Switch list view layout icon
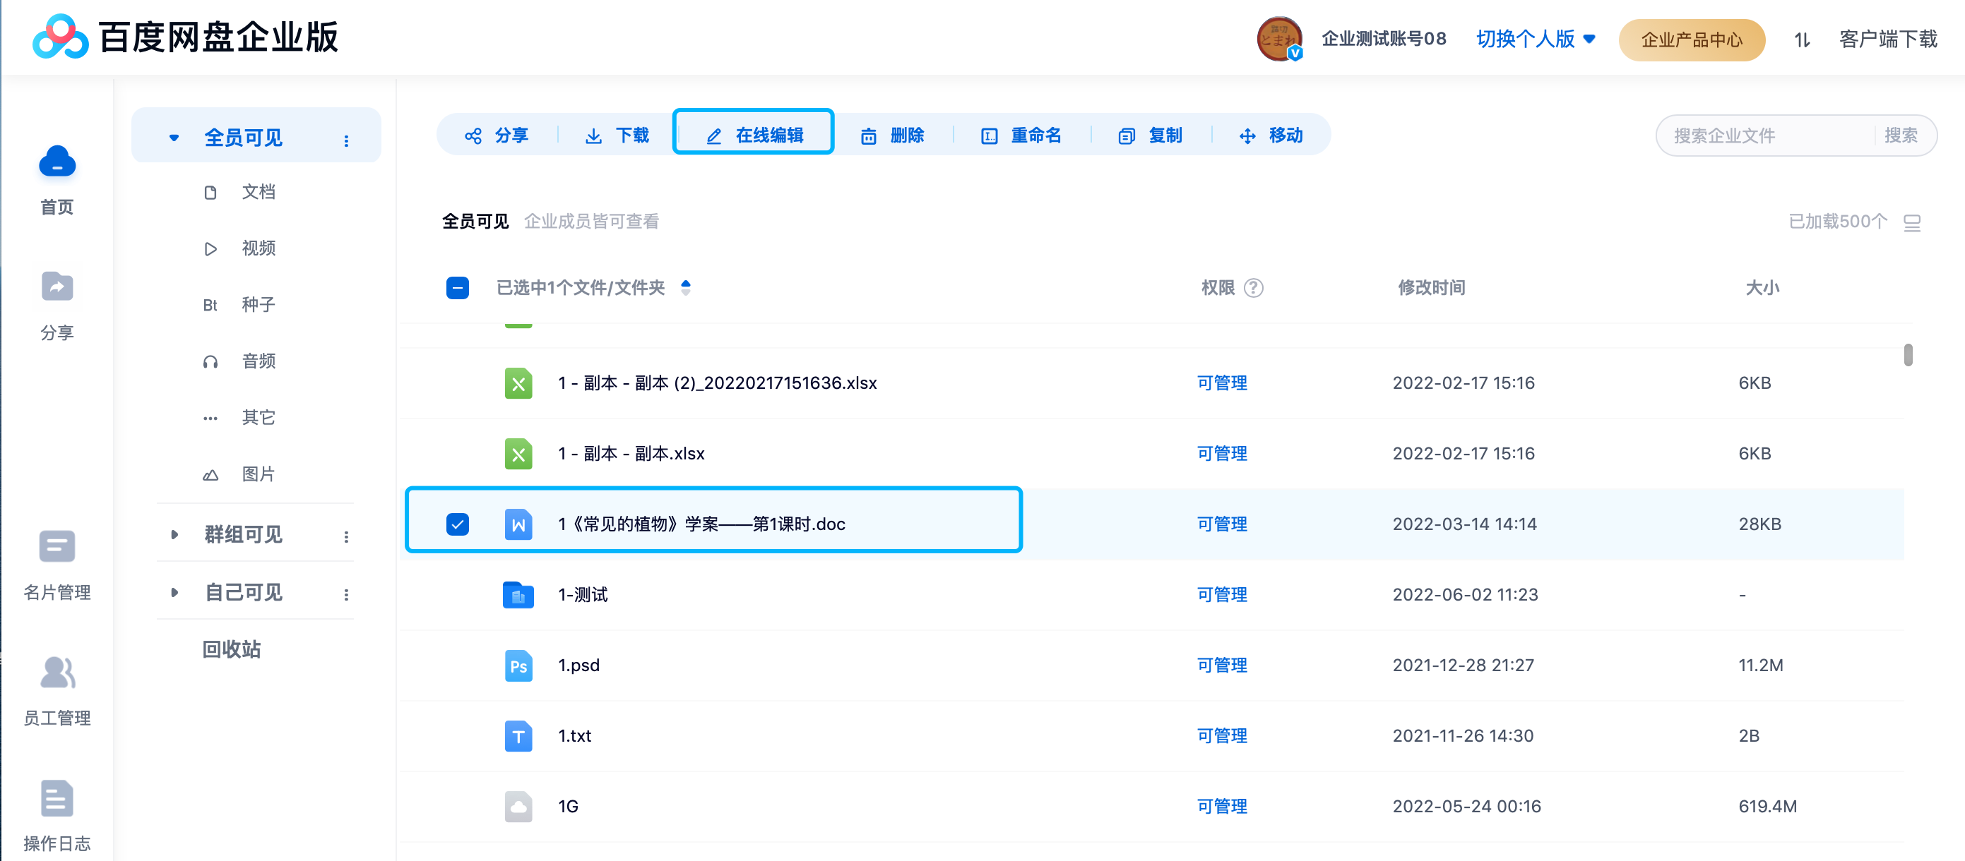 (x=1911, y=222)
